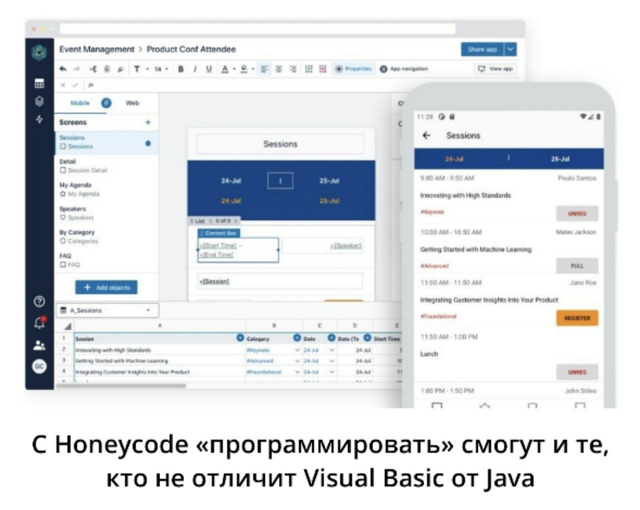Tap the back arrow on phone preview
640x510 pixels.
[426, 135]
